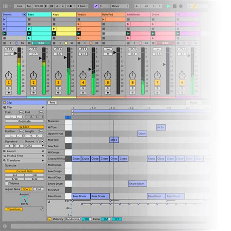Toggle the clip Loop switch
231x231 pixels.
point(24,127)
